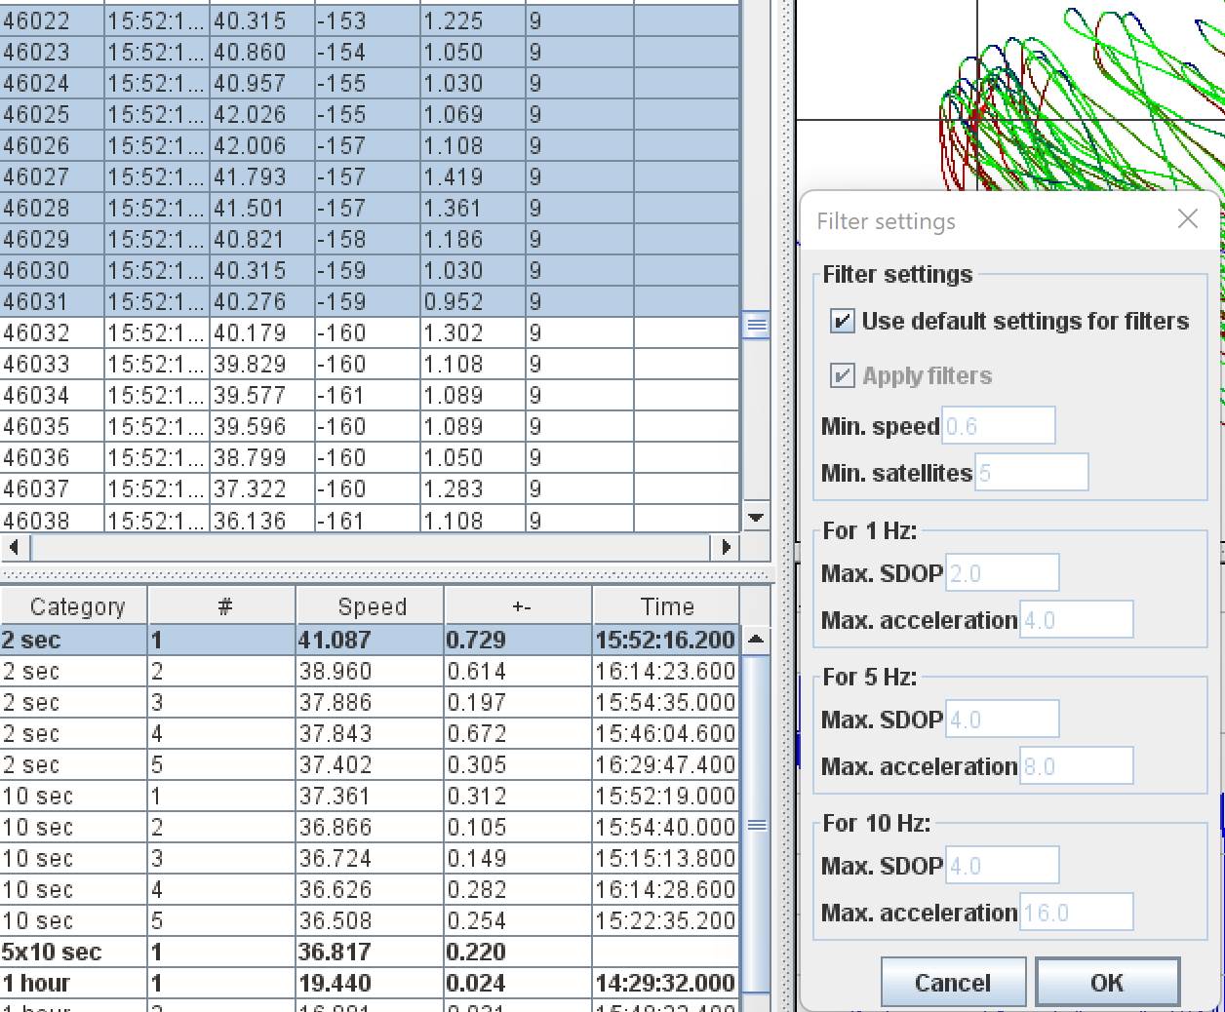
Task: Close the Filter settings dialog
Action: pyautogui.click(x=1187, y=219)
